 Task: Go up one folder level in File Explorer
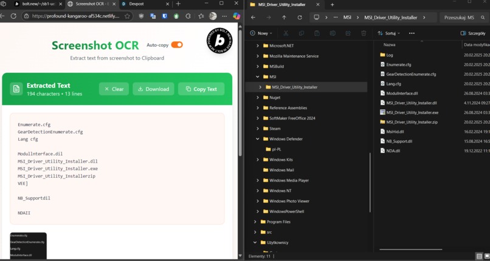[x=284, y=18]
